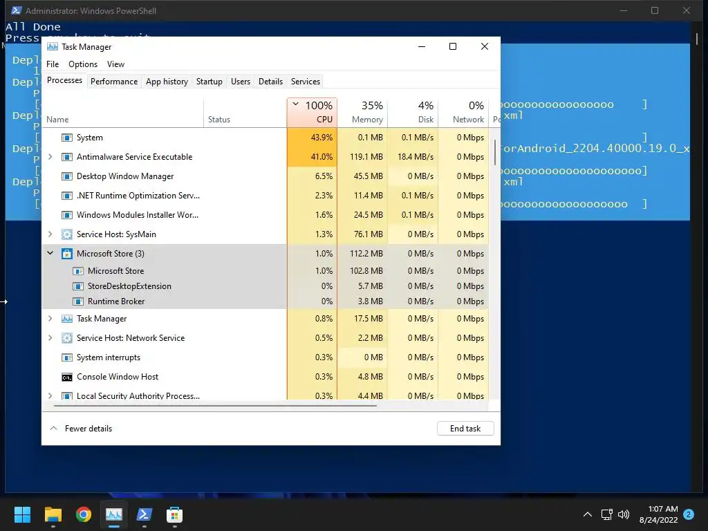
Task: Click the StoreDesktopExtension process icon
Action: pyautogui.click(x=78, y=286)
